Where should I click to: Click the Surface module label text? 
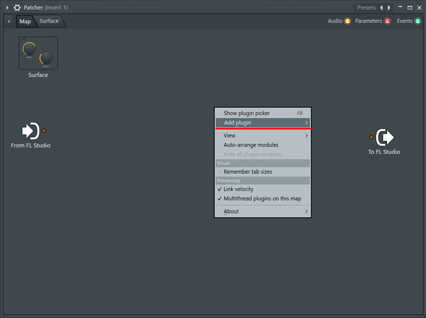pyautogui.click(x=38, y=75)
